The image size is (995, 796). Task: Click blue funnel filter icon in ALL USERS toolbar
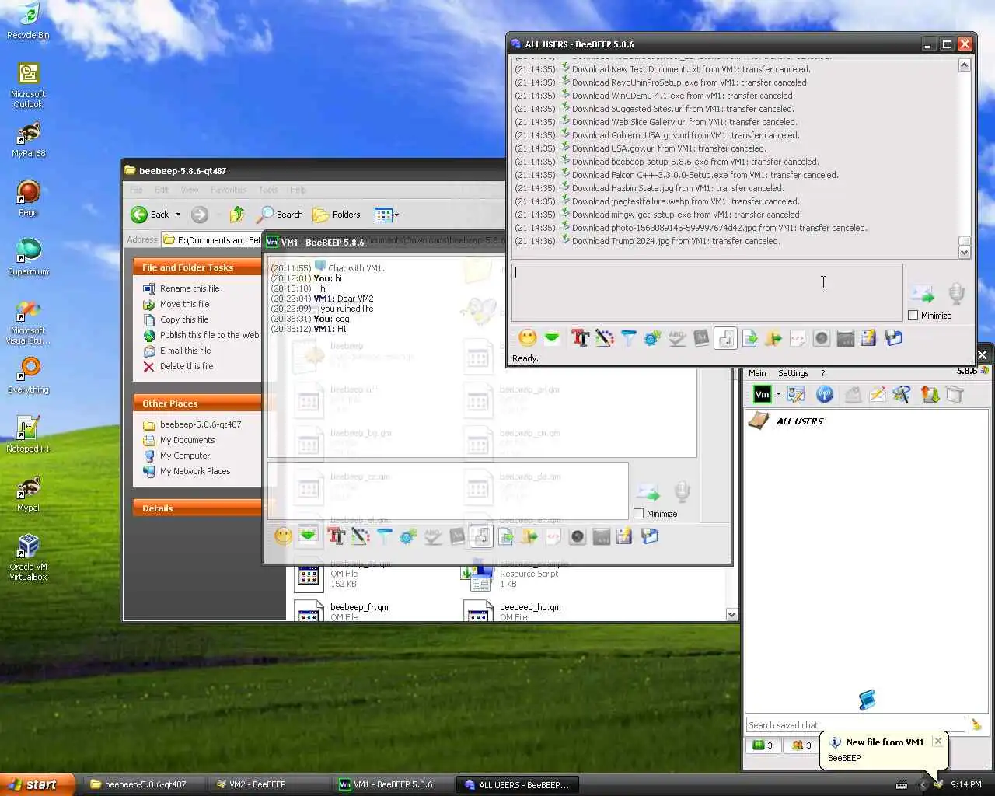tap(628, 338)
